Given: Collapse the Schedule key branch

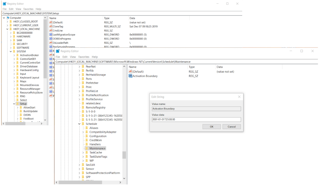Looking at the screenshot, I should click(79, 123).
